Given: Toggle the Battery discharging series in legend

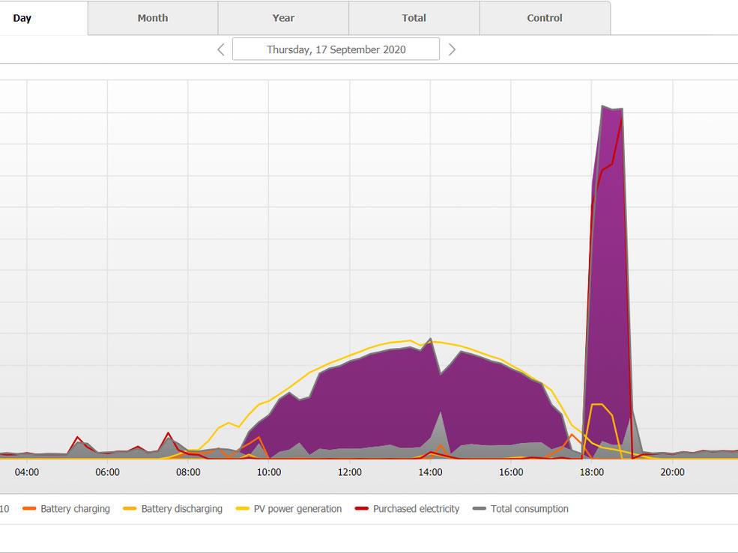Looking at the screenshot, I should 181,509.
